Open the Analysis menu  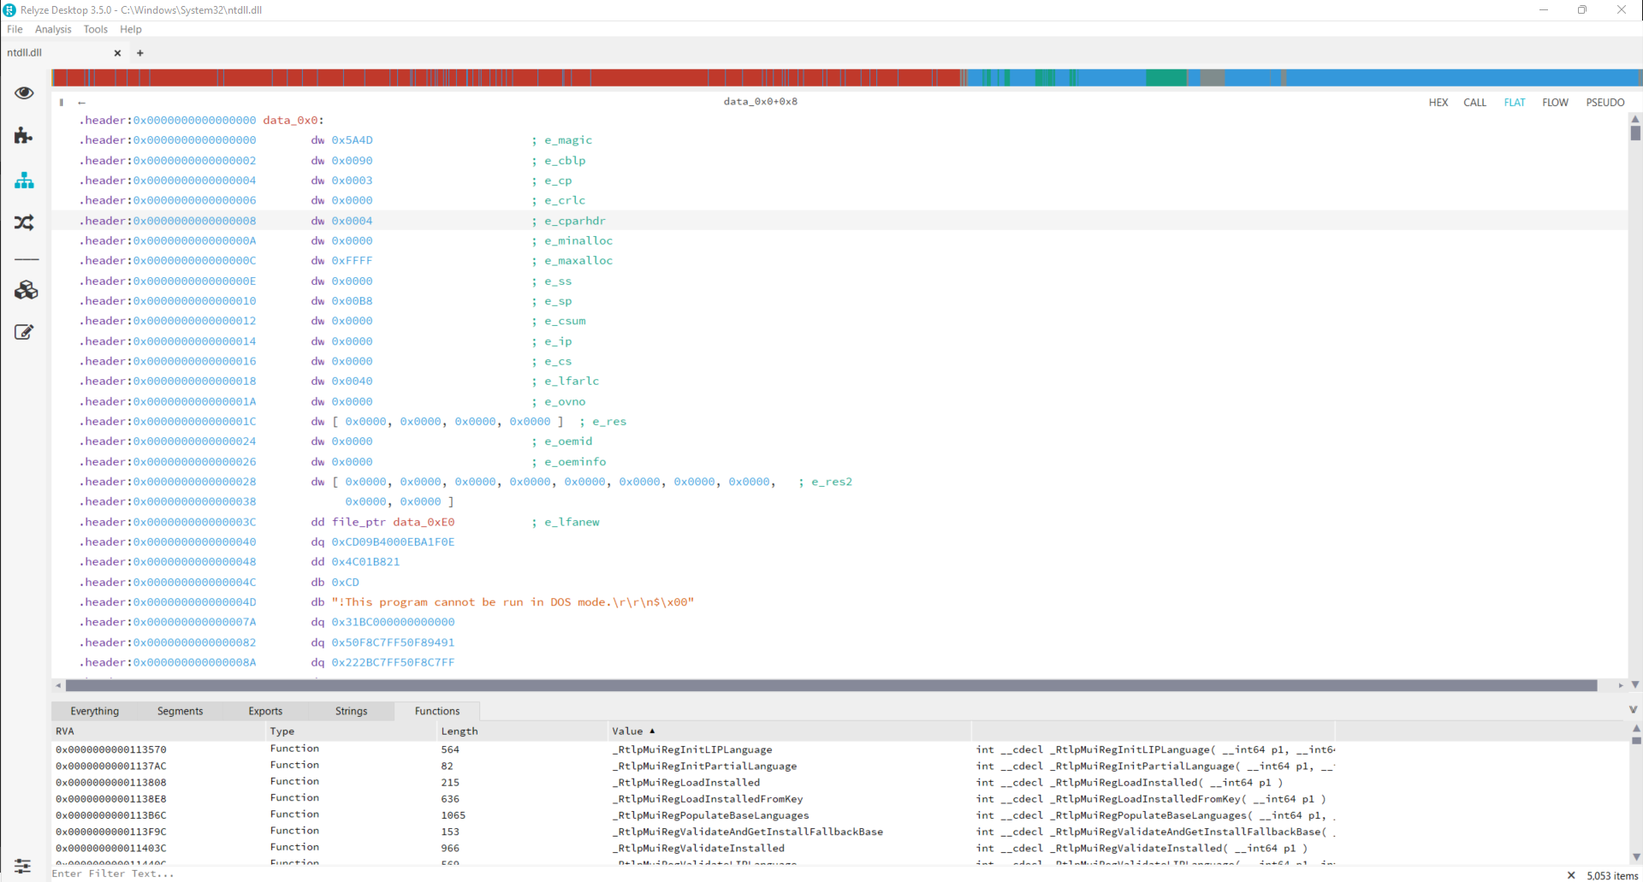pyautogui.click(x=53, y=29)
